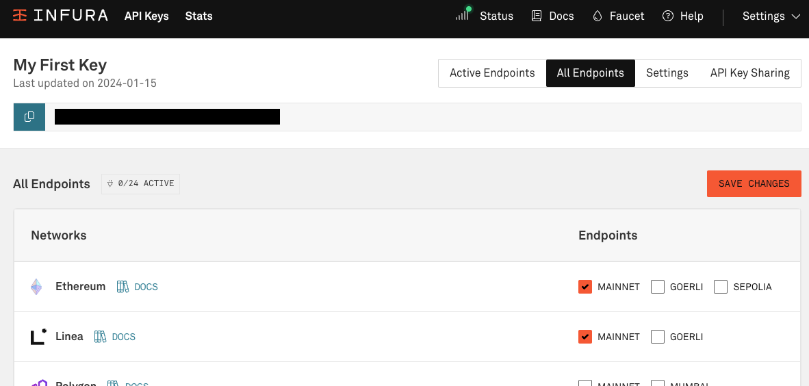
Task: Copy the API key with the copy icon
Action: click(x=29, y=116)
